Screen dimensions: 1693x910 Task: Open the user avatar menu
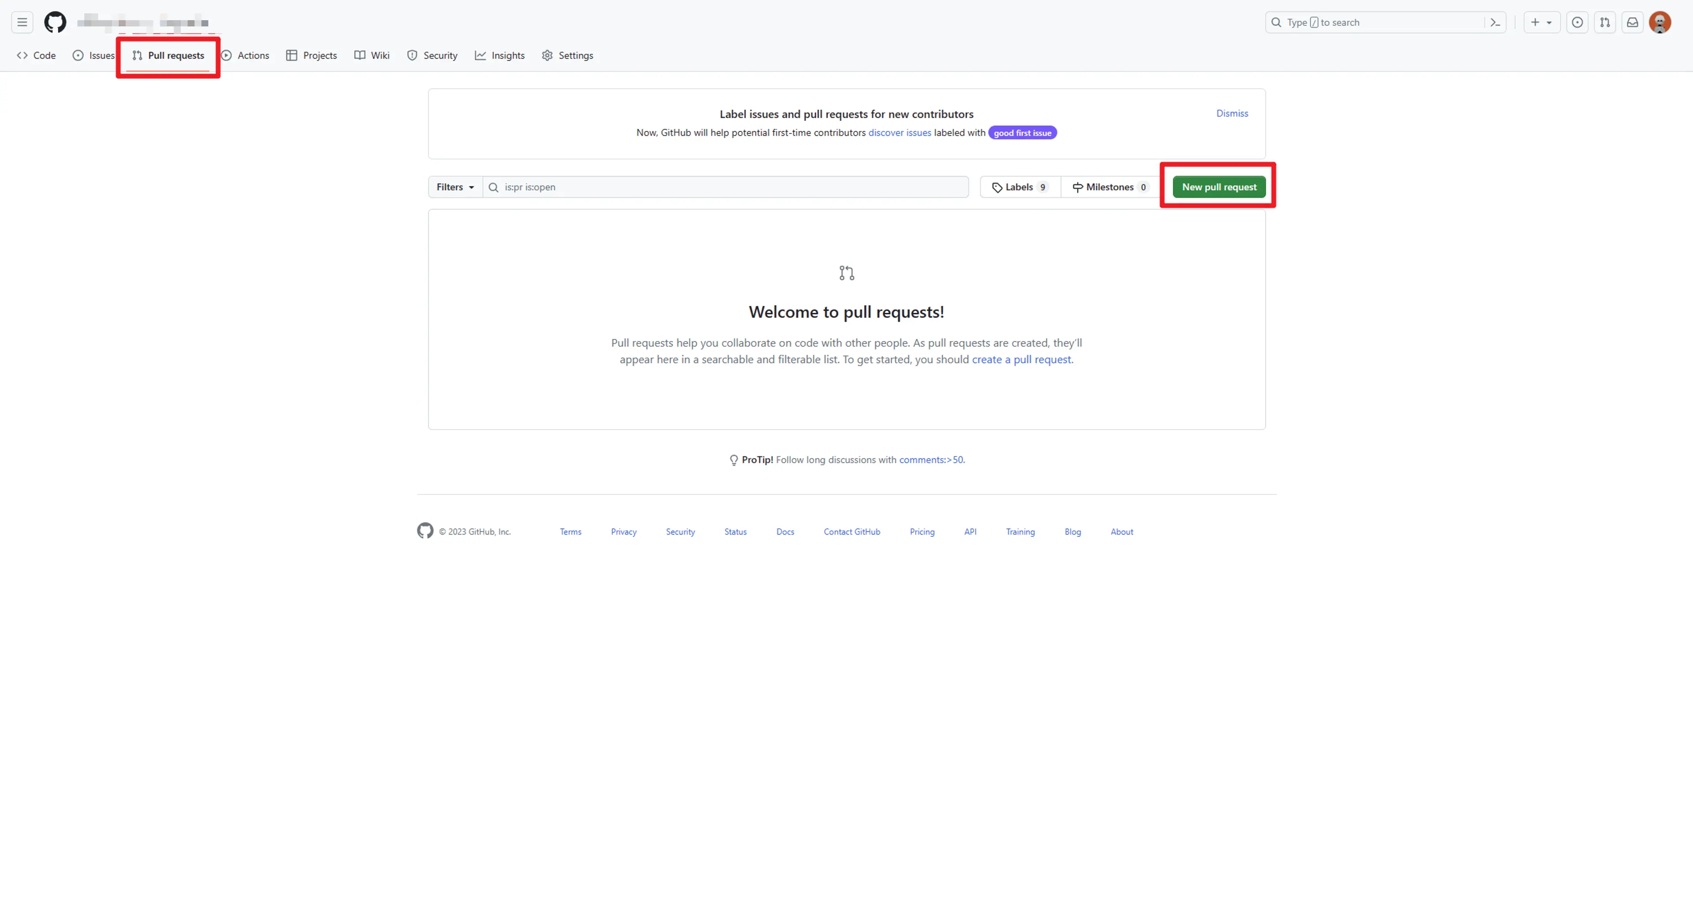pos(1659,22)
